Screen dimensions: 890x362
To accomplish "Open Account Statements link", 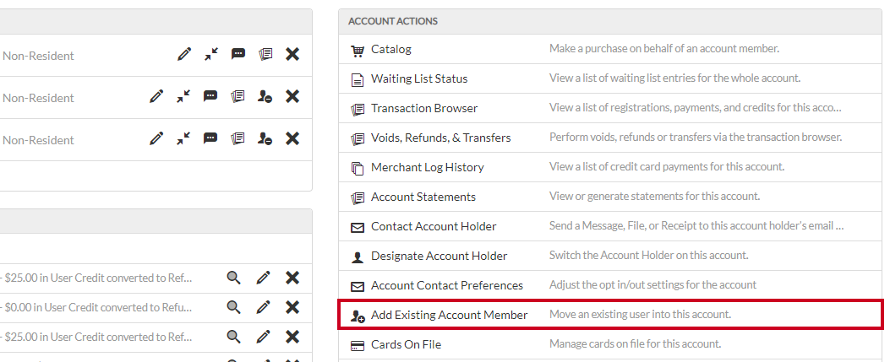I will [x=423, y=197].
